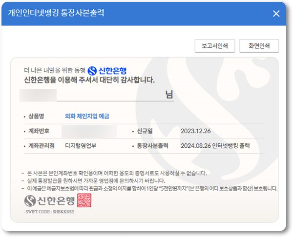
Task: Click the gray 신한은행 logo at bottom
Action: (49, 201)
